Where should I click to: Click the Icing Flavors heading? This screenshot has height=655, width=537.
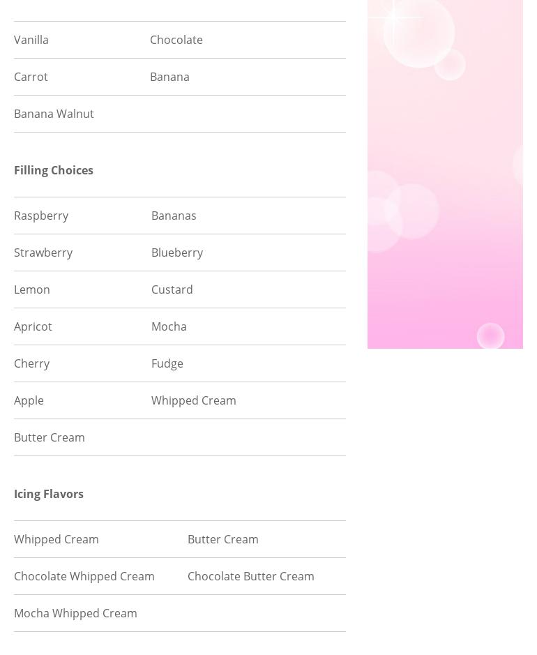click(49, 494)
